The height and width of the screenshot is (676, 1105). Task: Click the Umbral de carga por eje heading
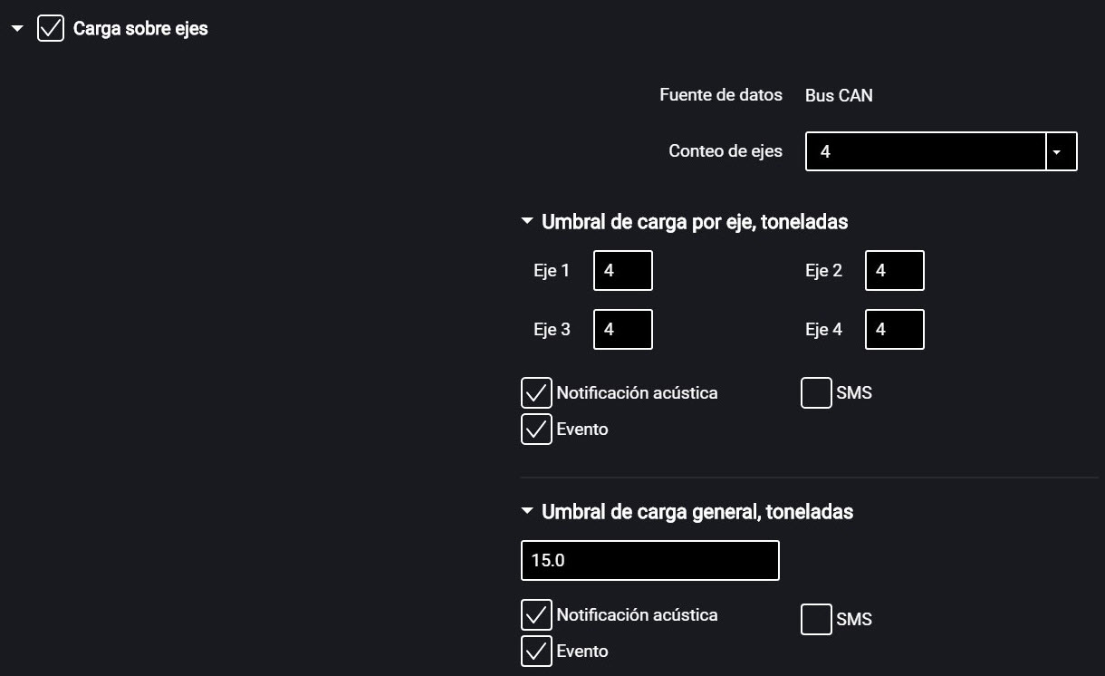(x=694, y=221)
